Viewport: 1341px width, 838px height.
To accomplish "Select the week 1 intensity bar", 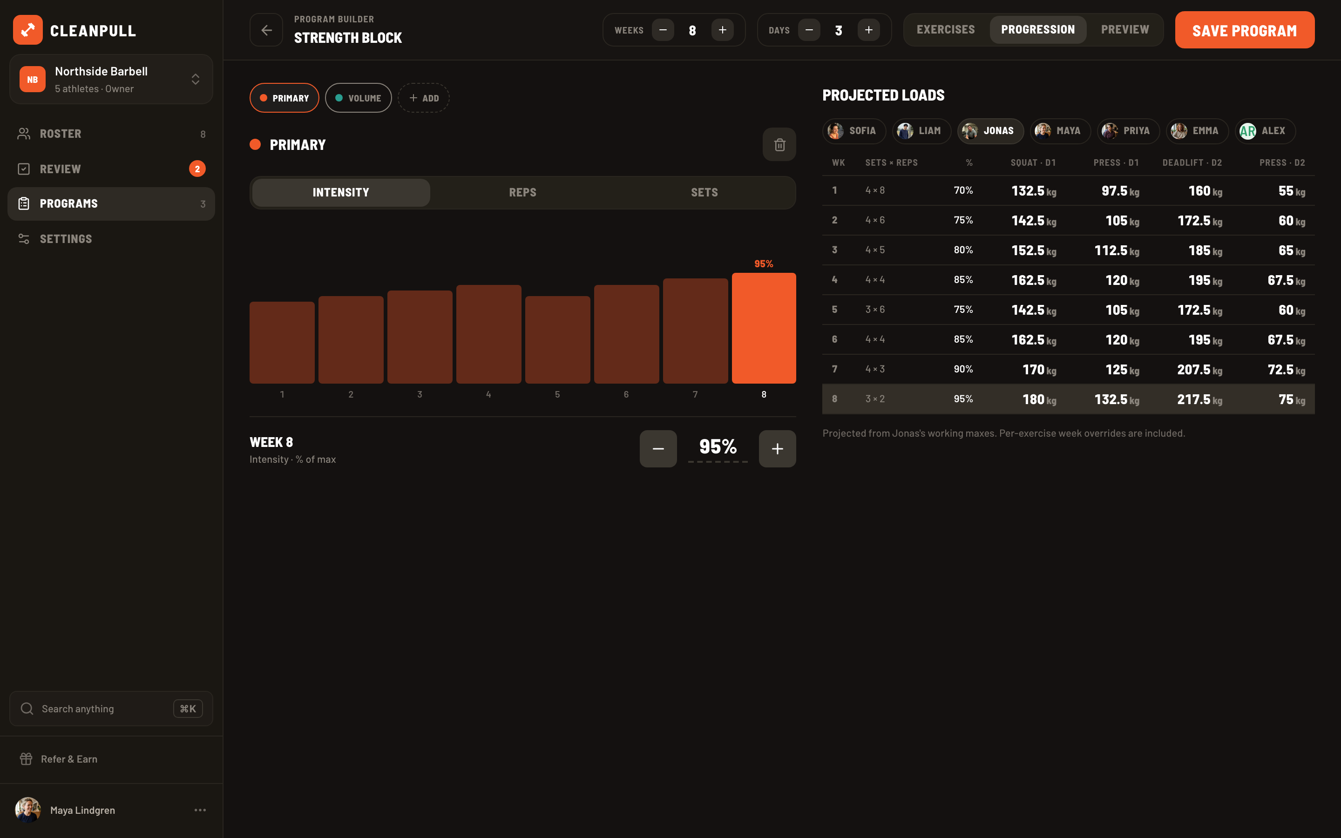I will [282, 343].
